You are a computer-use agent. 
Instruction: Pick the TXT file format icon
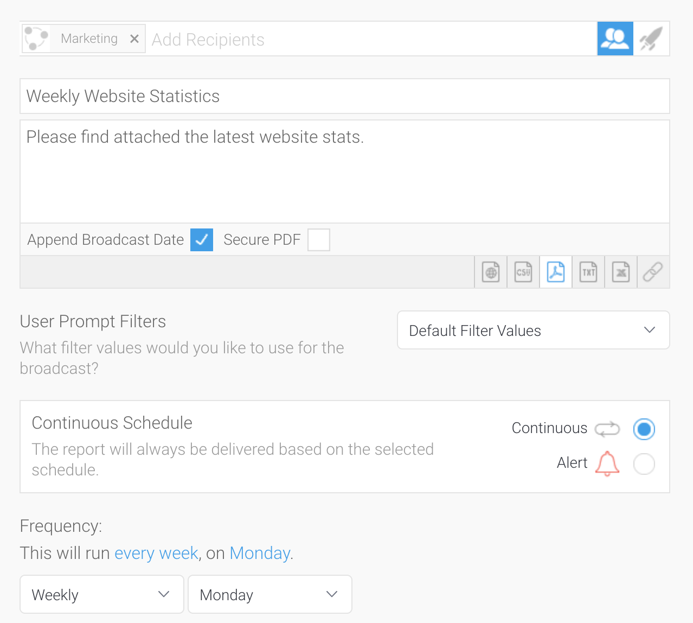pos(588,272)
